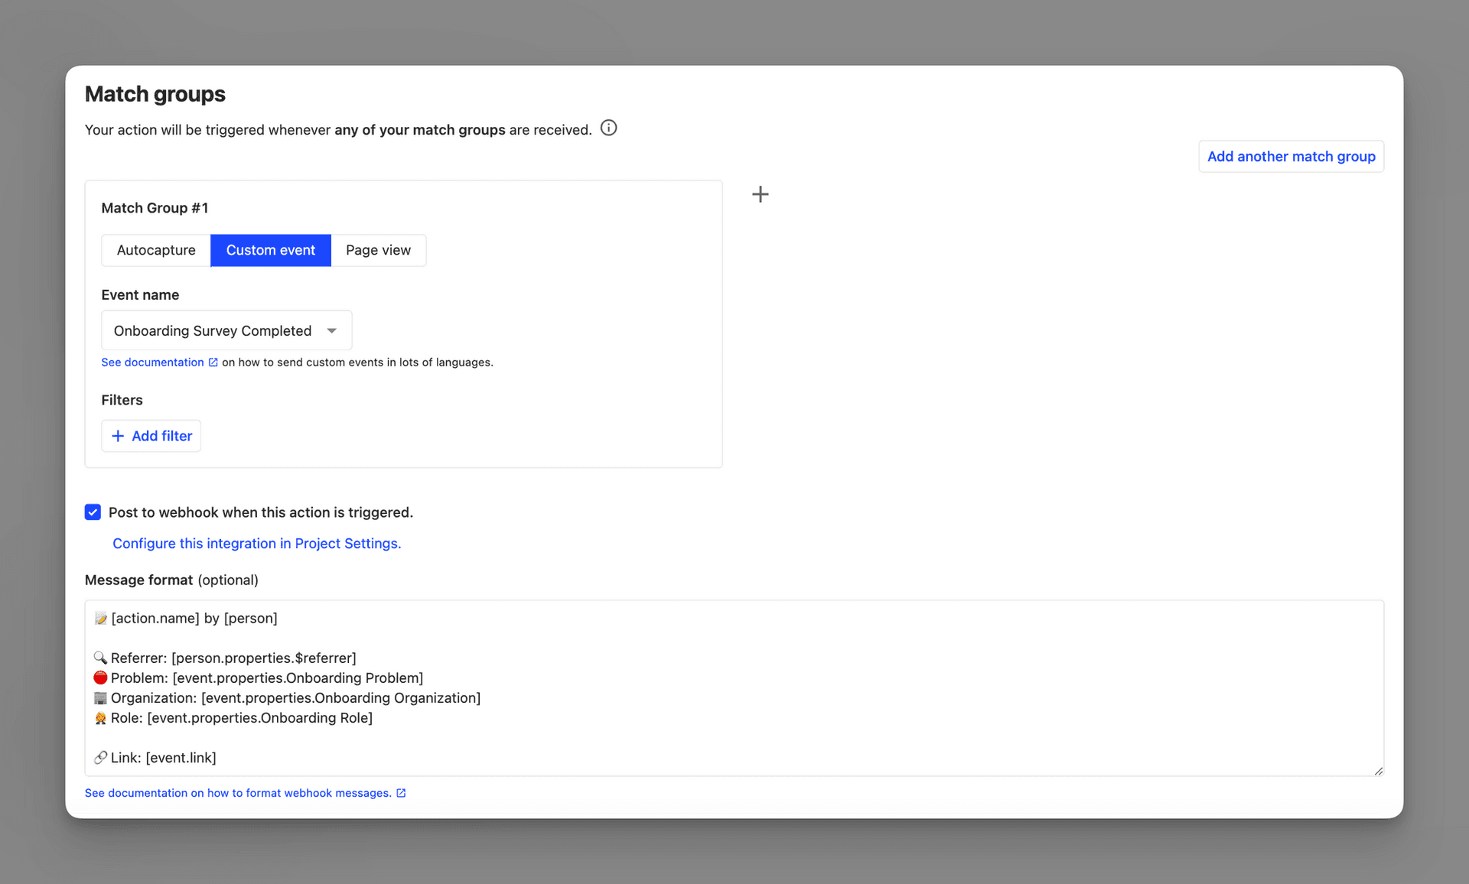Screen dimensions: 1469x884
Task: Click the building emoji on Organization line
Action: click(100, 698)
